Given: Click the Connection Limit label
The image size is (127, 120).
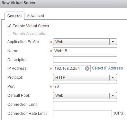Looking at the screenshot, I should pyautogui.click(x=23, y=105).
